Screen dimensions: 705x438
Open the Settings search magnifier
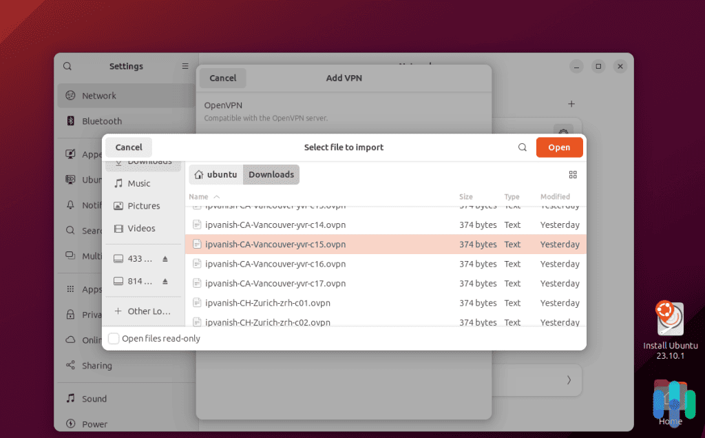click(67, 65)
